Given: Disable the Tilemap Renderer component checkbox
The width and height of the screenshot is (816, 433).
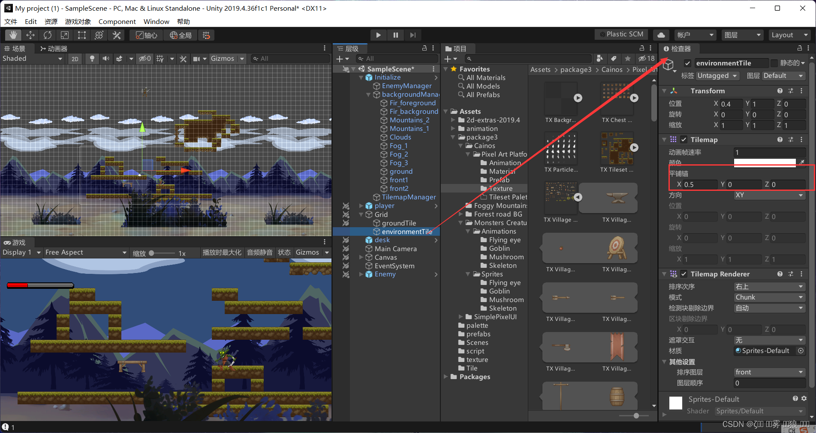Looking at the screenshot, I should pos(684,274).
